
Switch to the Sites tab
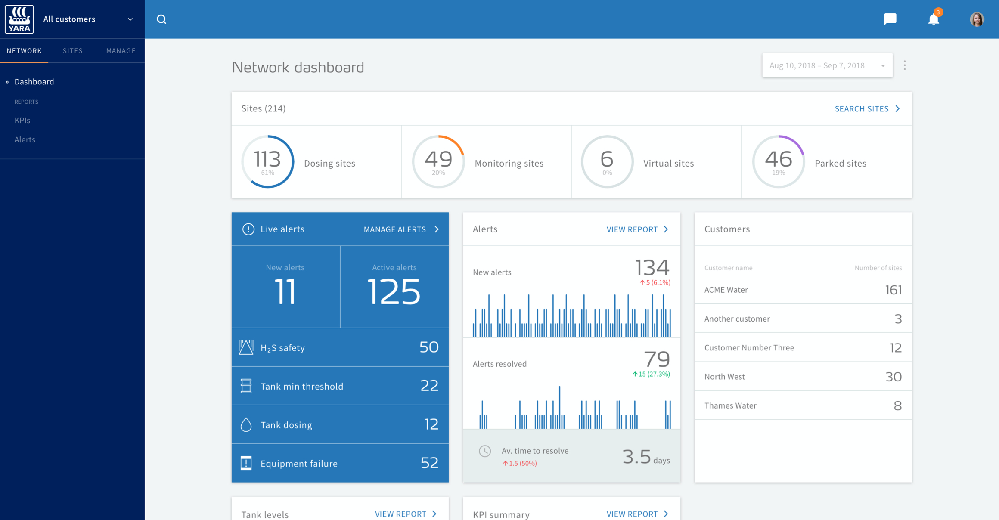[x=72, y=51]
